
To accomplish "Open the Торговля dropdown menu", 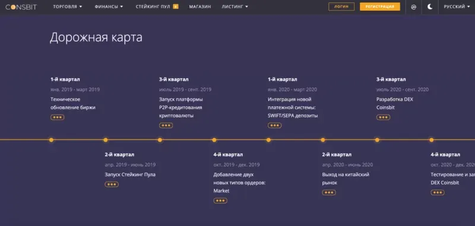I will coord(68,7).
